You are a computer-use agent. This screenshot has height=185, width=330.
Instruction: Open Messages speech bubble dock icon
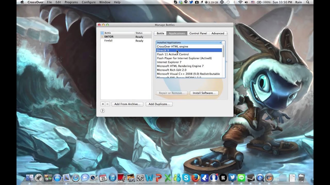pyautogui.click(x=85, y=178)
